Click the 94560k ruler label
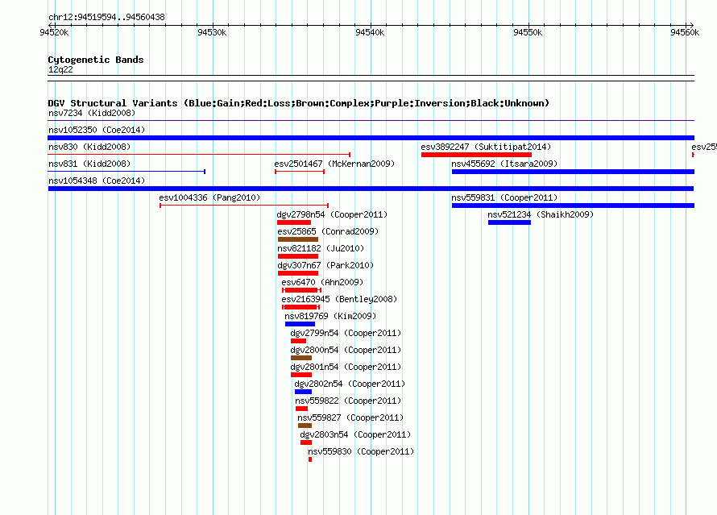Screen dimensions: 717x515 685,32
